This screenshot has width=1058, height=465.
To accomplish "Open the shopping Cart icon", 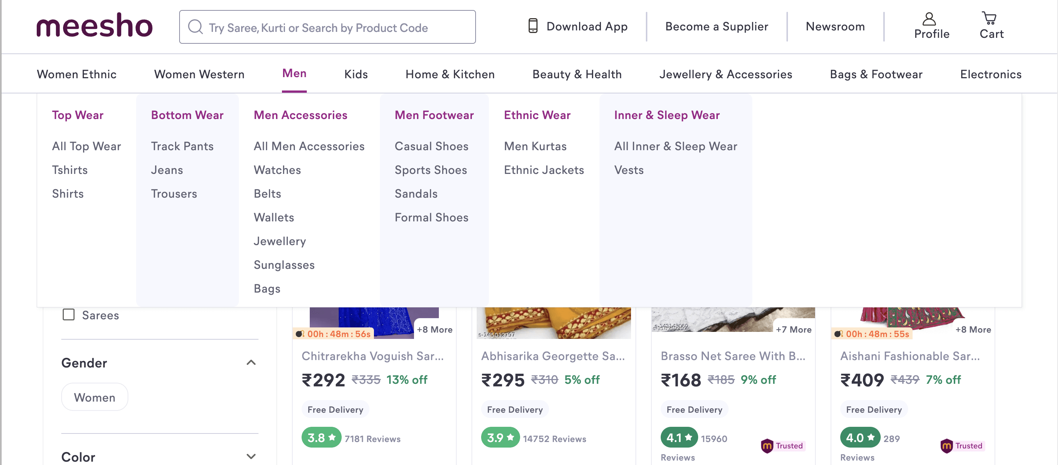I will pos(989,19).
